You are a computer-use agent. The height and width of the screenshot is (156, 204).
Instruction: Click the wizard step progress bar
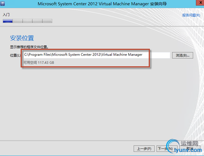pos(28,21)
